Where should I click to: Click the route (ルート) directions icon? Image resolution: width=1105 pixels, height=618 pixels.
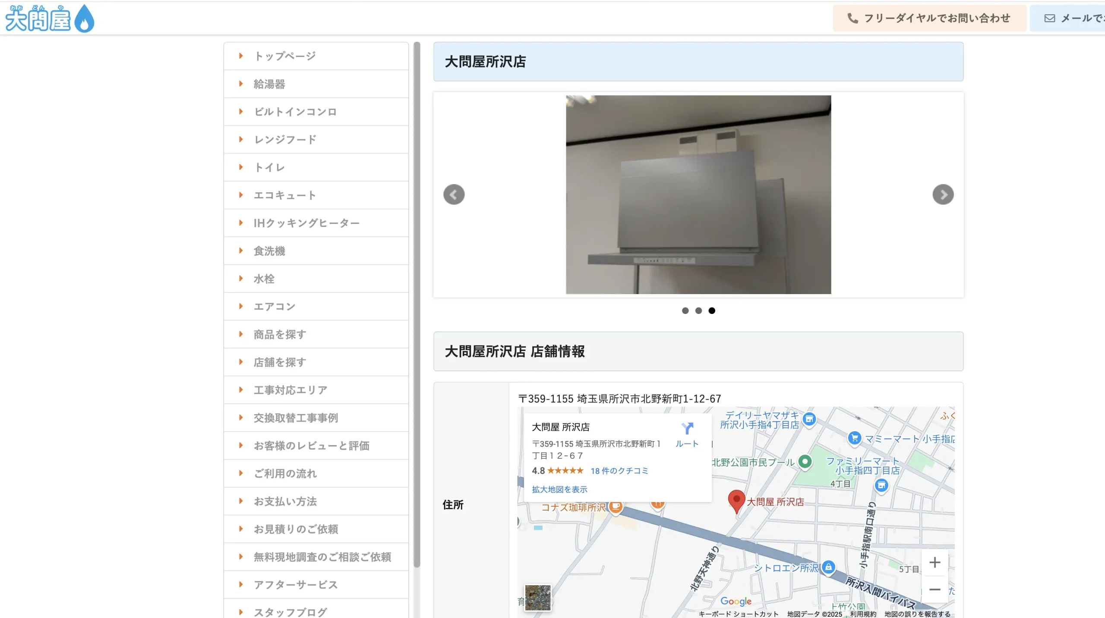687,429
